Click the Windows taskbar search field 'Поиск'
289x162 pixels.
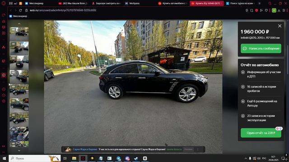[x=35, y=158]
